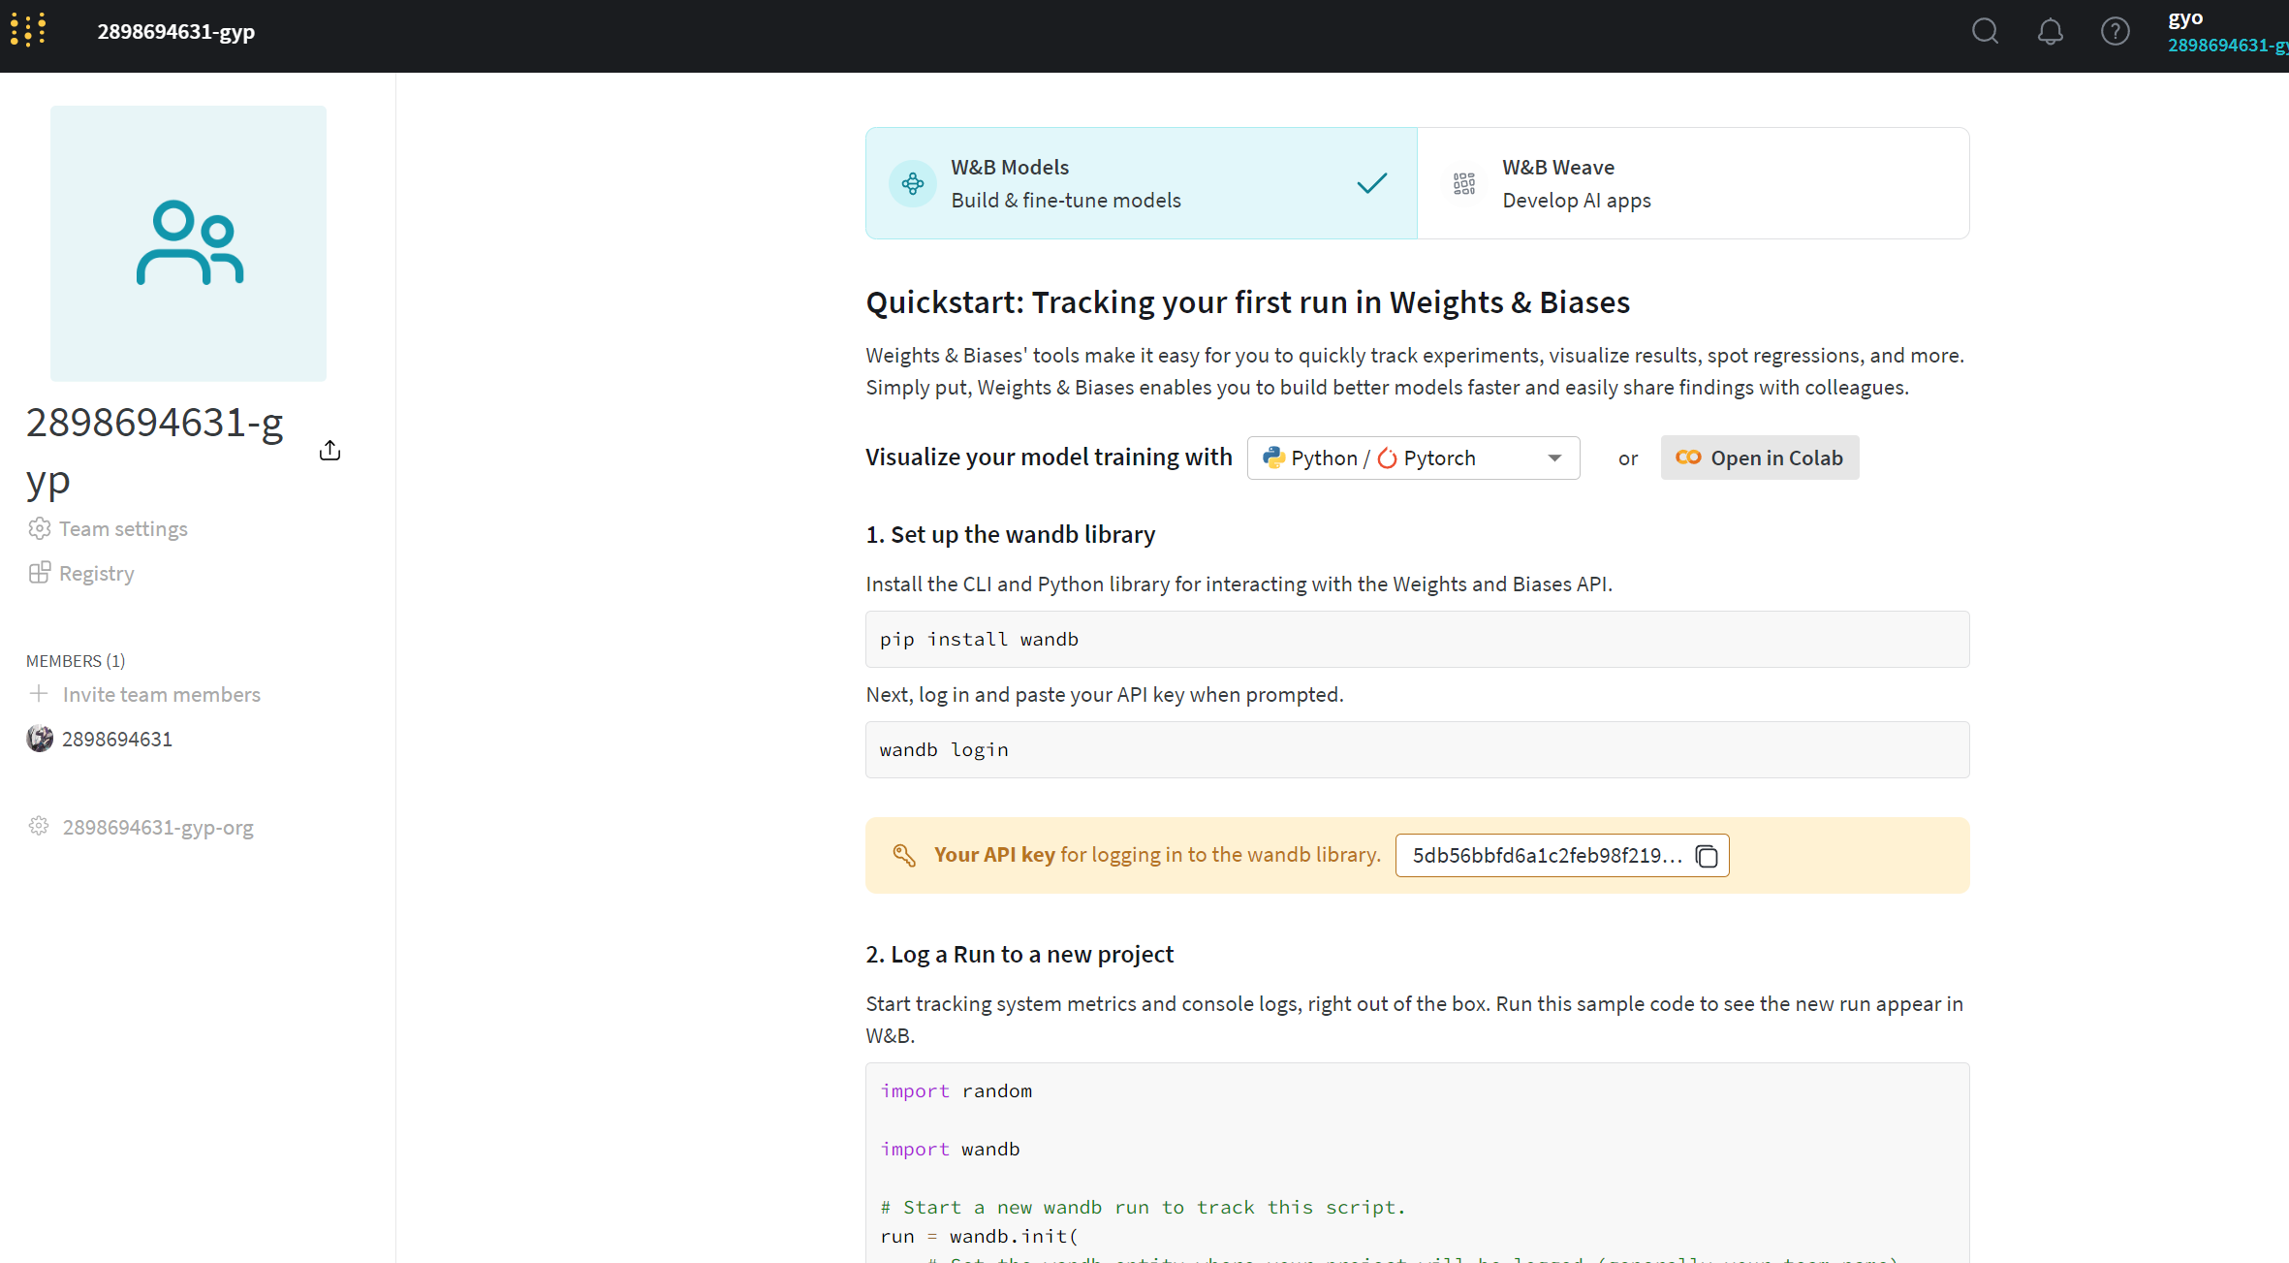
Task: Click the W&B Weave grid icon
Action: pos(1463,183)
